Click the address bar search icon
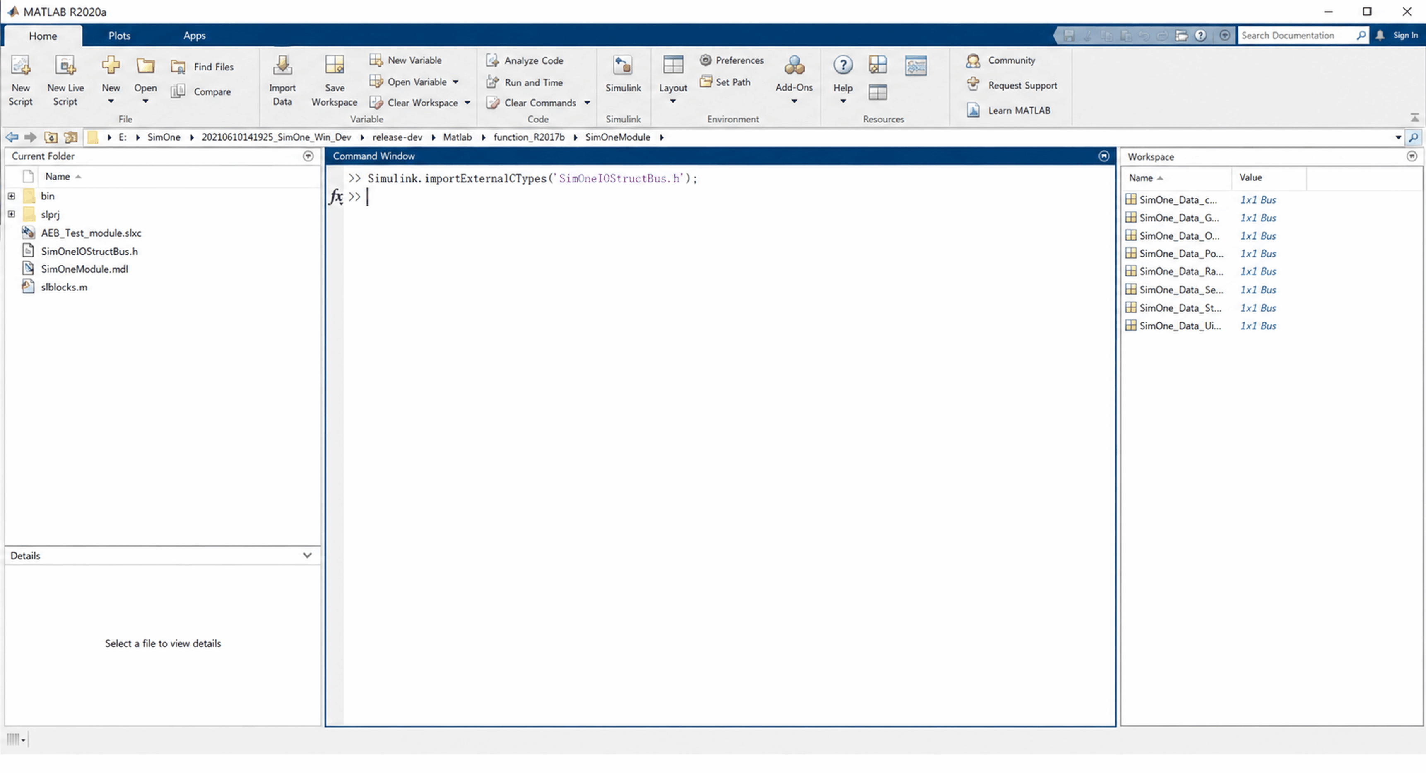 1413,137
